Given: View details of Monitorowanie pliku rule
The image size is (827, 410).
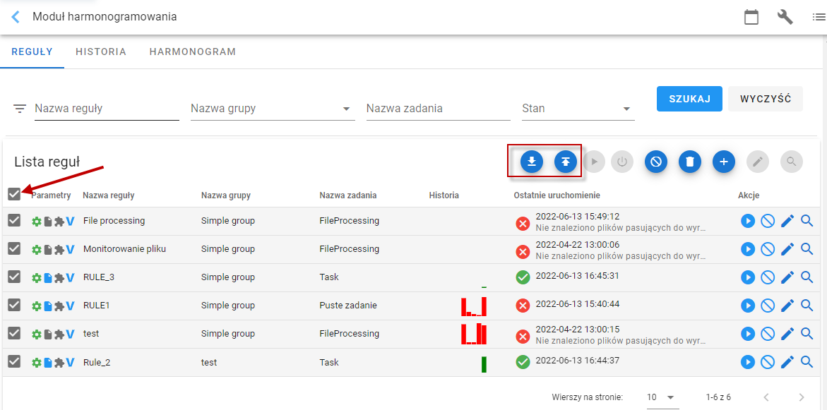Looking at the screenshot, I should pyautogui.click(x=807, y=248).
